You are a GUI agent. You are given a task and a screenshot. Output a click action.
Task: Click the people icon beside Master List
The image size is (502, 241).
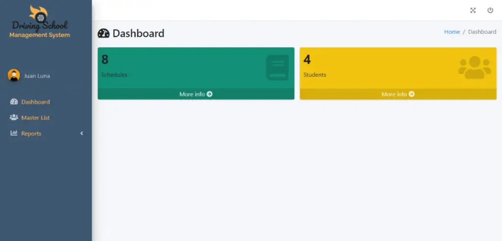(14, 118)
